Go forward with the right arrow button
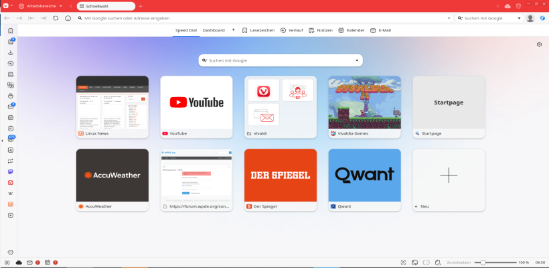This screenshot has width=549, height=268. coord(19,18)
